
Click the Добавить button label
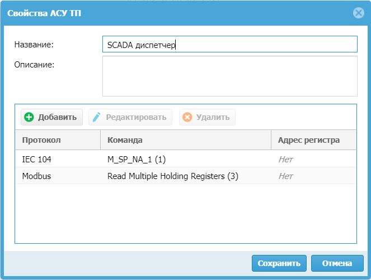[x=57, y=117]
